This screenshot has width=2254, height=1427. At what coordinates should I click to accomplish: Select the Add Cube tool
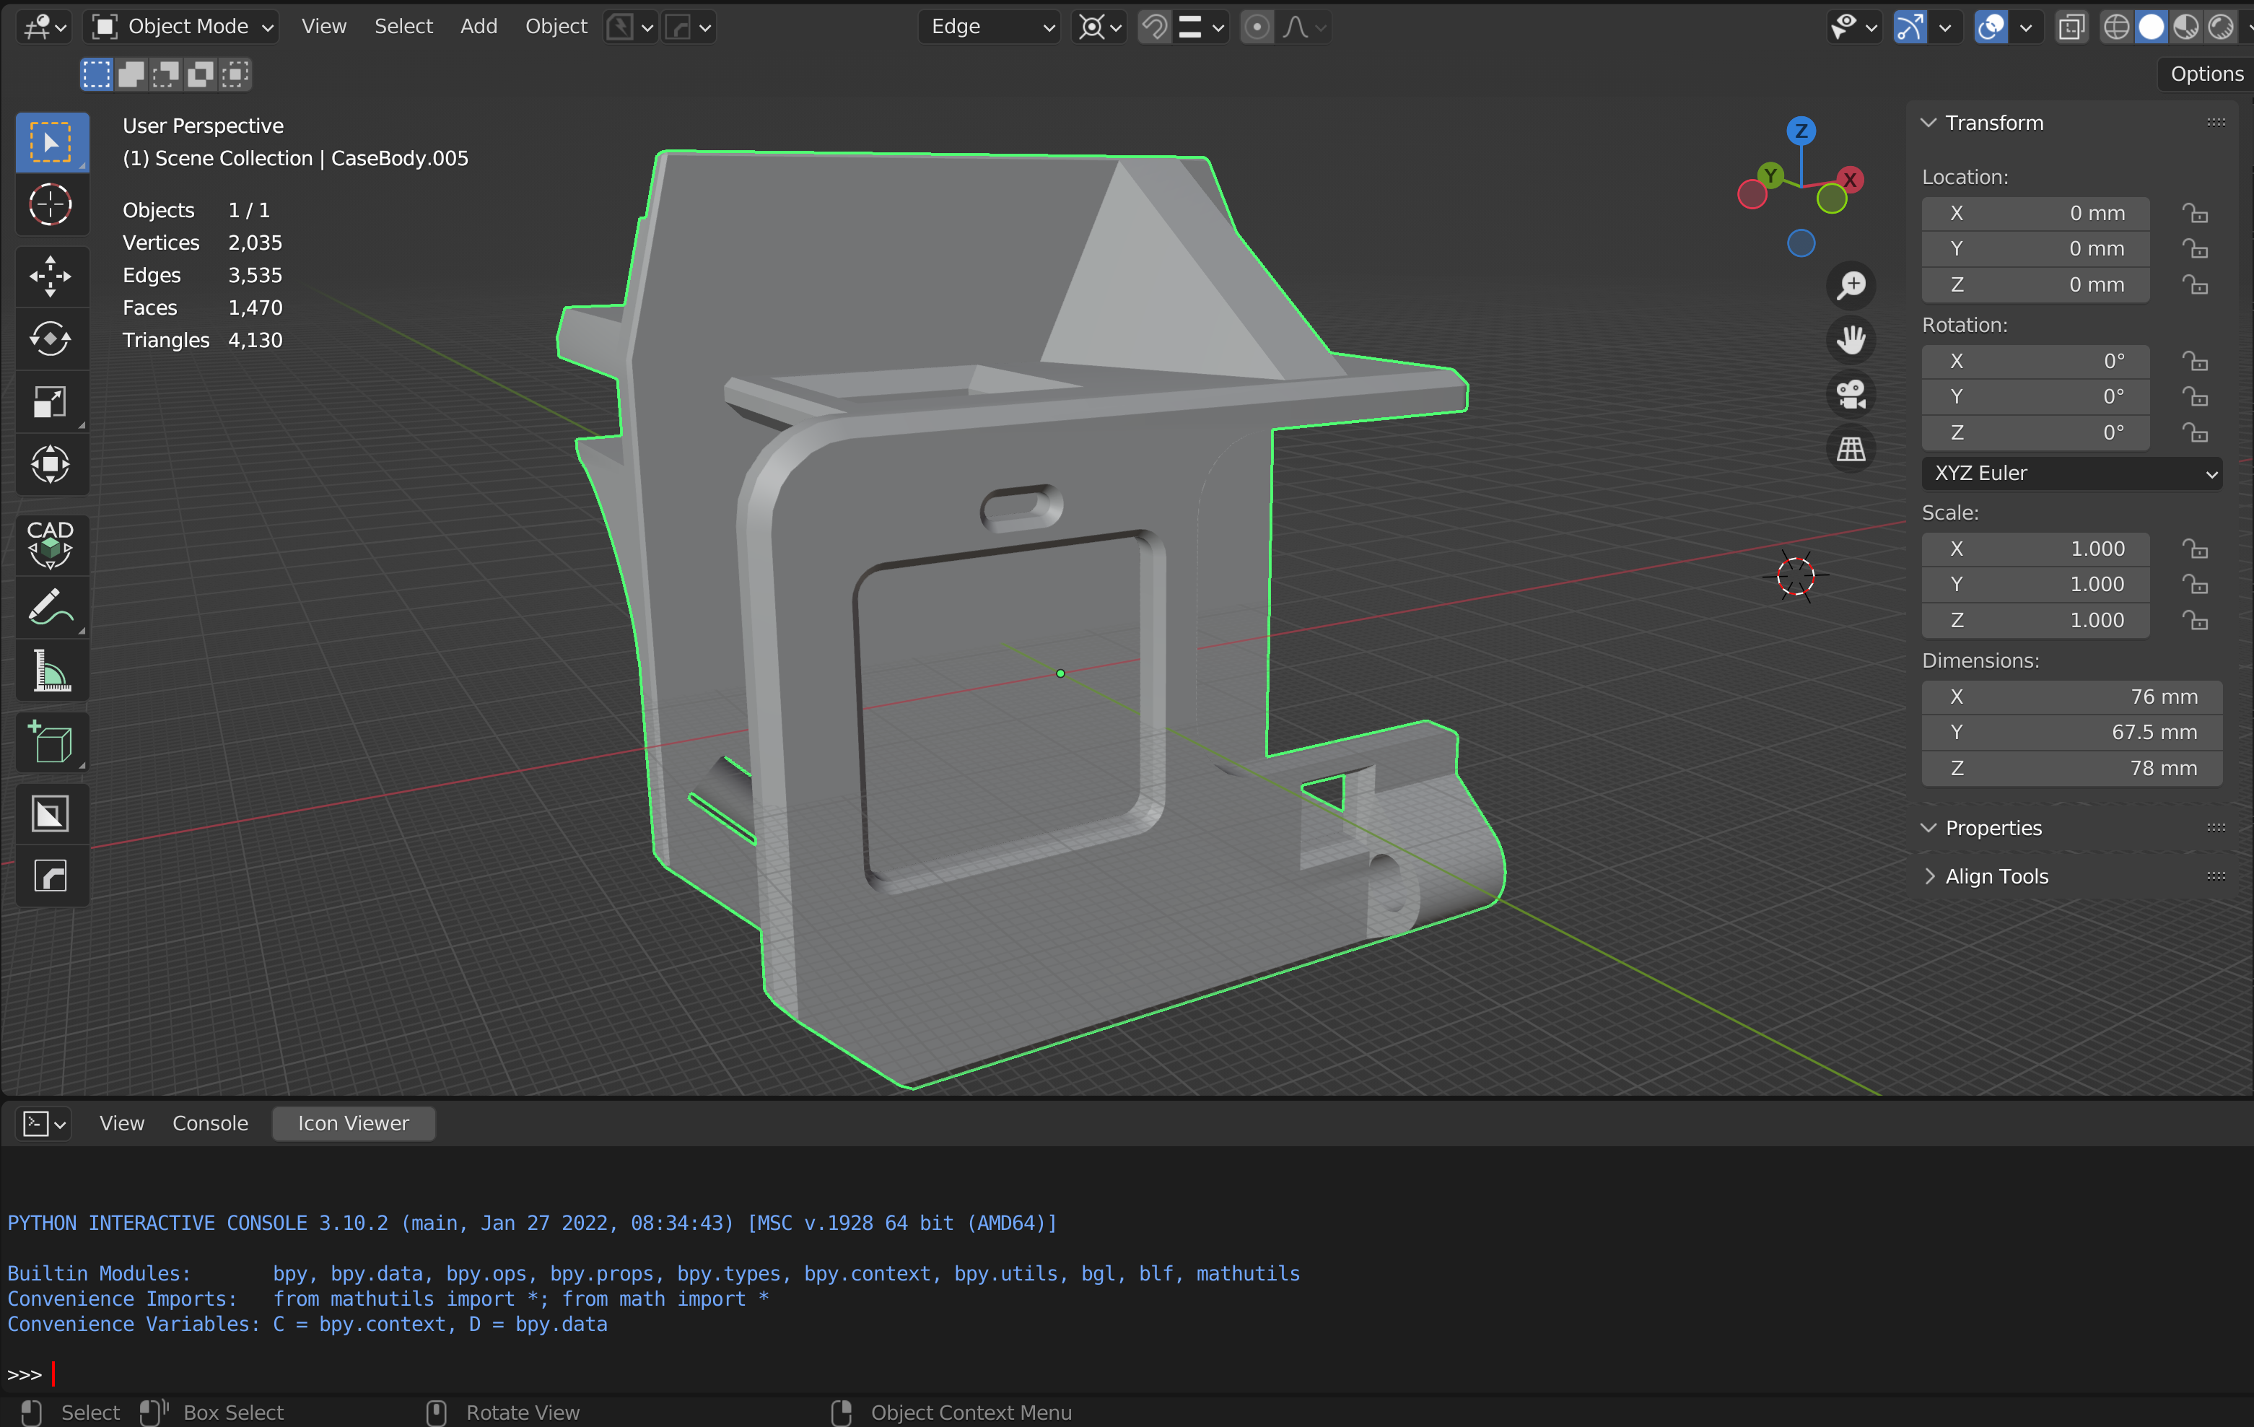point(51,743)
